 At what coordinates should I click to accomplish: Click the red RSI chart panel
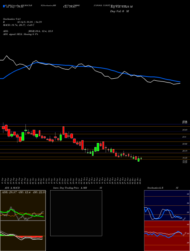[x=167, y=236]
